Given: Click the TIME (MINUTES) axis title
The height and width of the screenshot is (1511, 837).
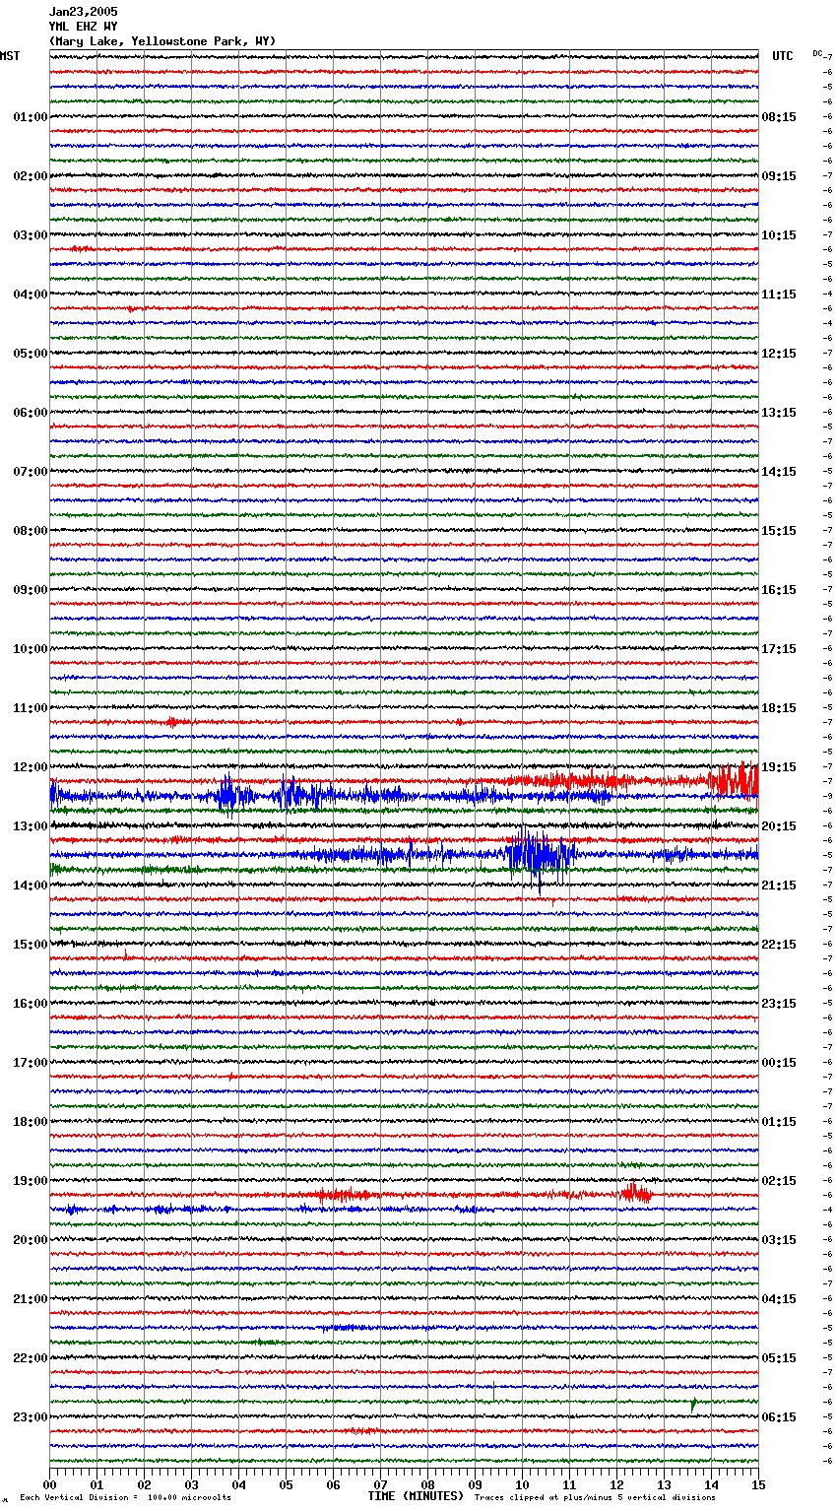Looking at the screenshot, I should pos(416,1496).
